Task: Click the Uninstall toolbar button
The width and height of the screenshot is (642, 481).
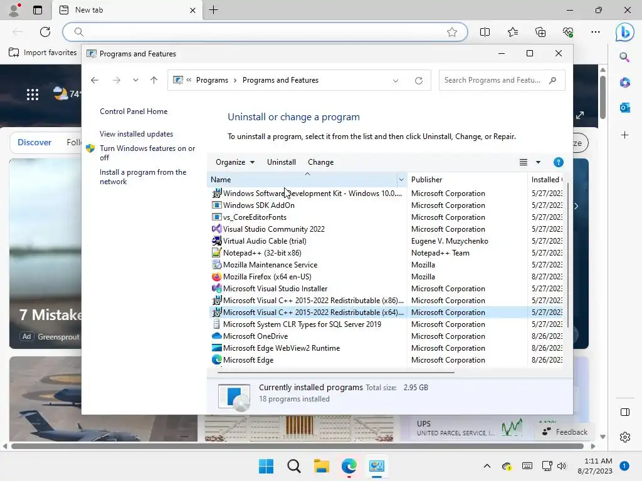Action: (x=282, y=162)
